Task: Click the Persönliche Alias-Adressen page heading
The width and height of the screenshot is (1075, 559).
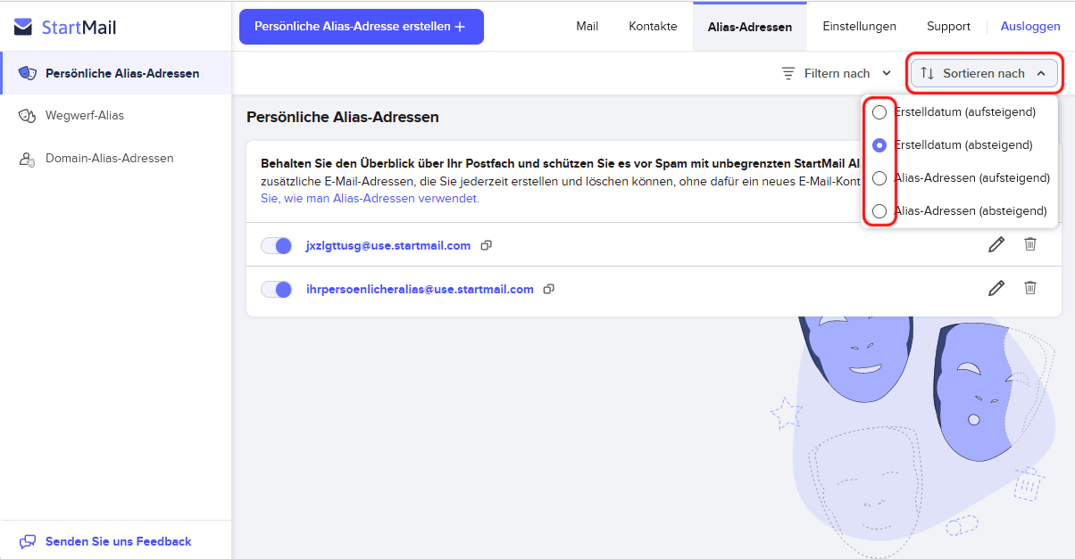Action: coord(343,117)
